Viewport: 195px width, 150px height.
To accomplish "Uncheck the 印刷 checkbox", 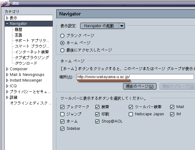I will pyautogui.click(x=98, y=114).
